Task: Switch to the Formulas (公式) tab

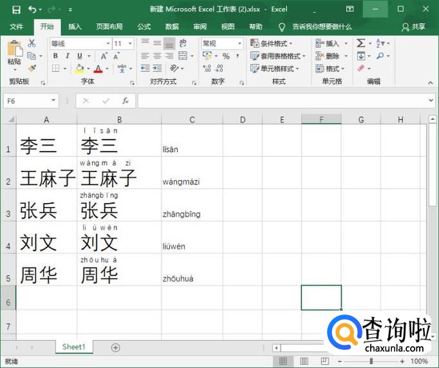Action: [x=144, y=26]
